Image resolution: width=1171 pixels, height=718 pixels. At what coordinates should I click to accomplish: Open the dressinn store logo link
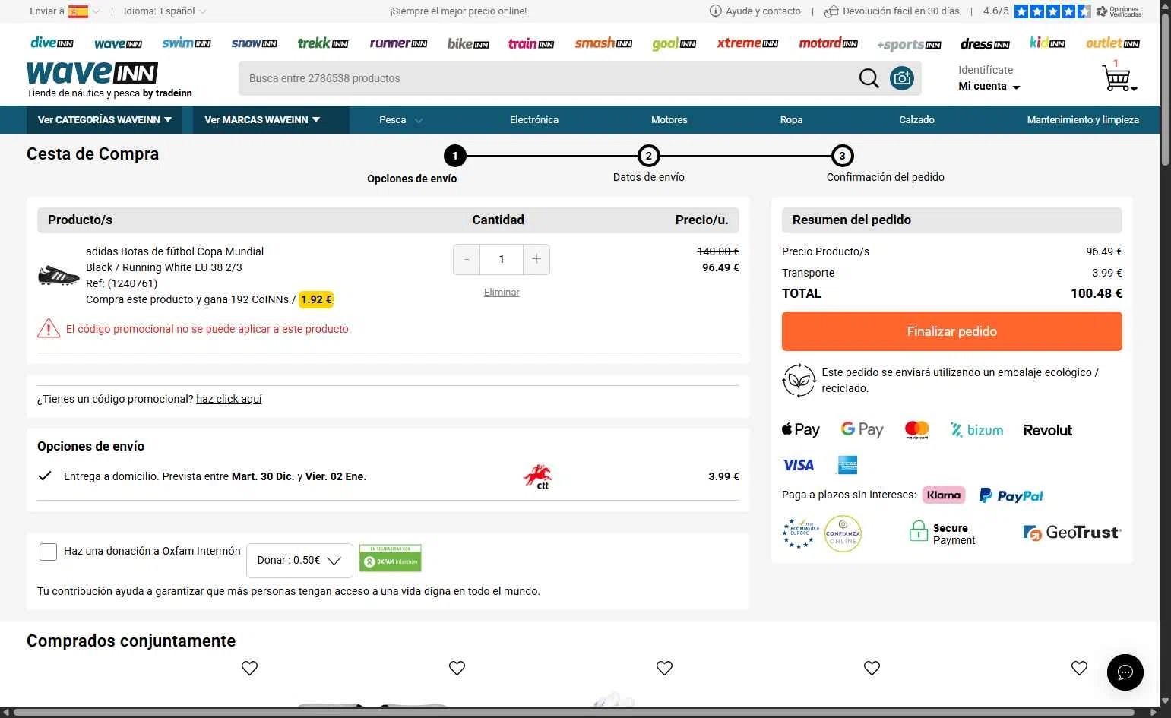(x=985, y=43)
